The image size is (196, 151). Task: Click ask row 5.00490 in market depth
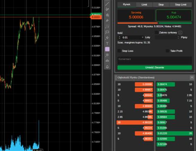[174, 106]
